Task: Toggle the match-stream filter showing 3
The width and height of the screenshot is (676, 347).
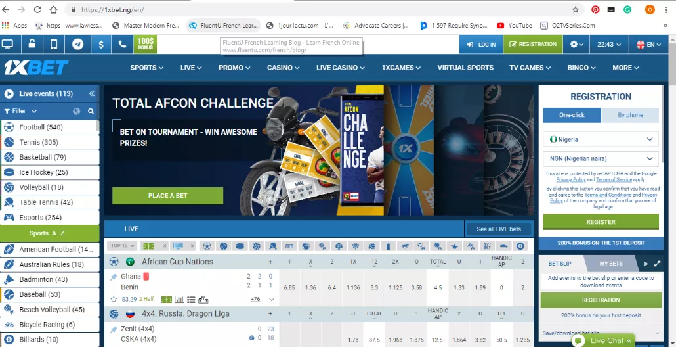Action: [x=155, y=246]
